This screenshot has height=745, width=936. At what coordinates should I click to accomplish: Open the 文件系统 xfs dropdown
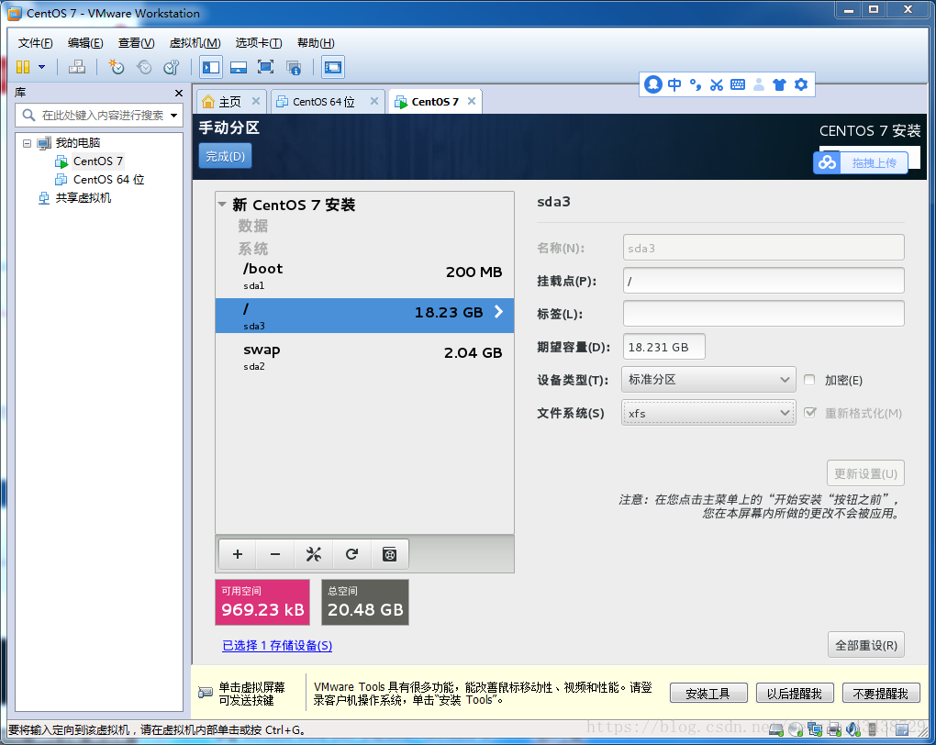pos(708,413)
